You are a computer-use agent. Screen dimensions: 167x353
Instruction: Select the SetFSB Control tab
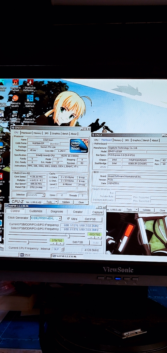click(15, 211)
